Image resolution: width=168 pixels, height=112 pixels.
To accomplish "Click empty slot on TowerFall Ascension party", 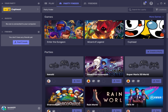I will [104, 81].
